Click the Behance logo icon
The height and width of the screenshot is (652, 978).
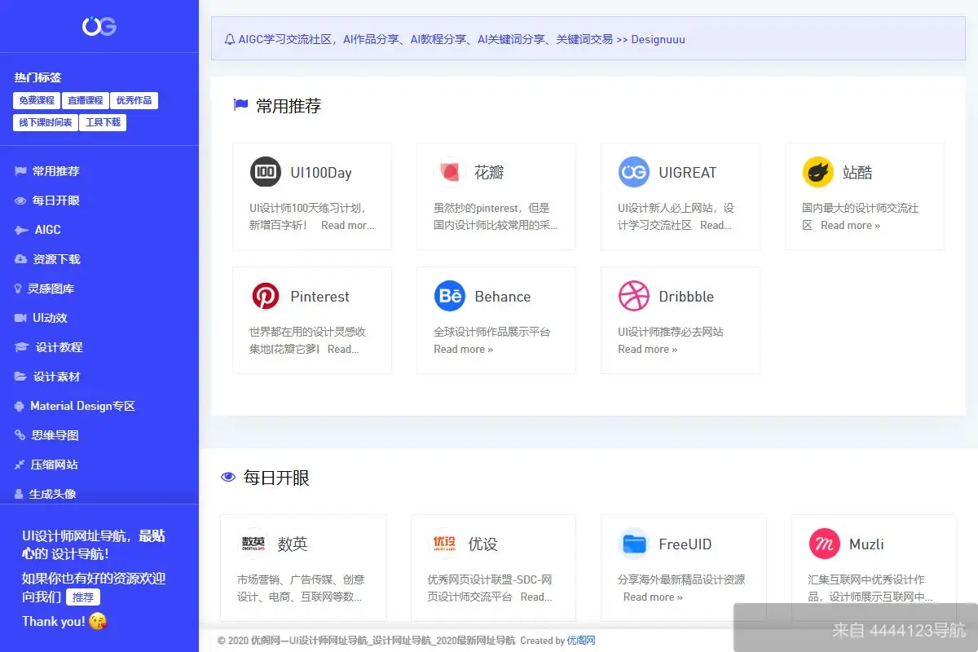448,296
